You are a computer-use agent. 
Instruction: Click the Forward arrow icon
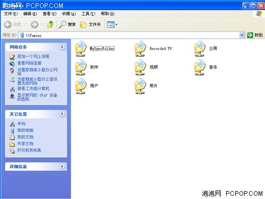pos(35,24)
